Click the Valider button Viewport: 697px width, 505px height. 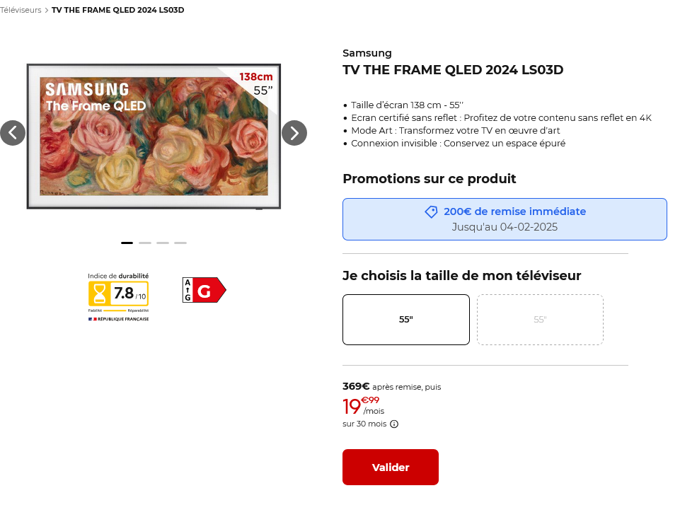391,468
